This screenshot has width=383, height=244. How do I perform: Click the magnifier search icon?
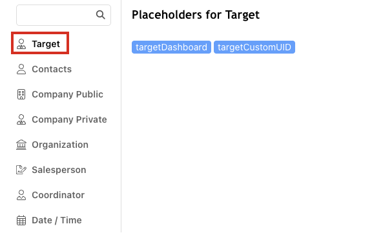100,15
